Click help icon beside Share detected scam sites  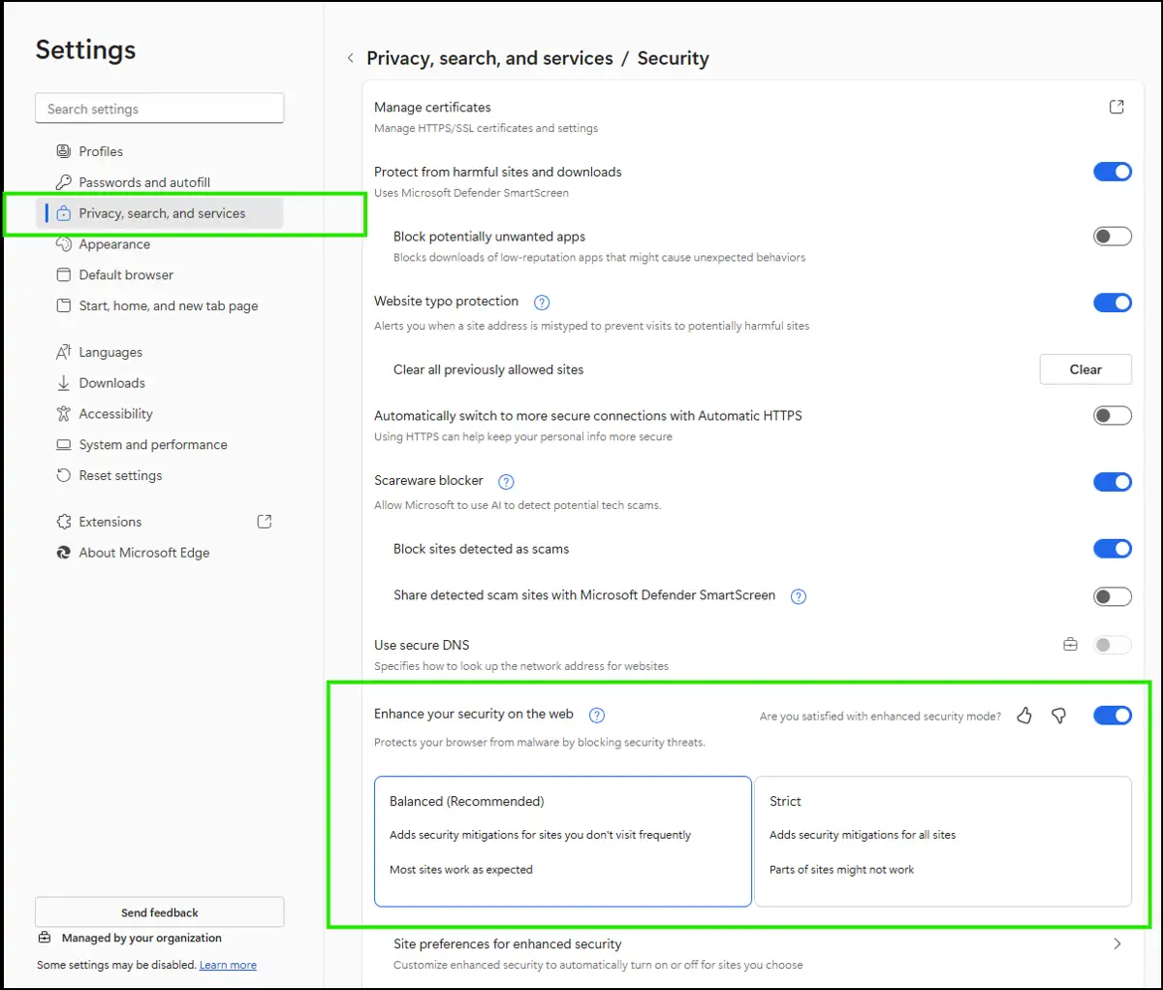click(x=799, y=596)
